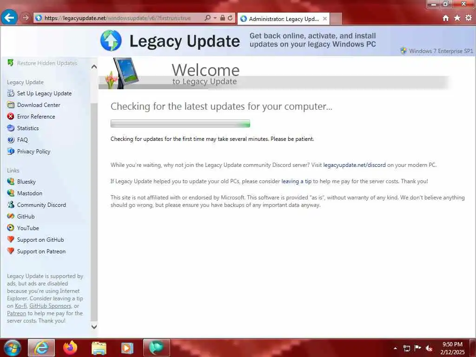
Task: Open the Tools gear menu
Action: tap(469, 18)
